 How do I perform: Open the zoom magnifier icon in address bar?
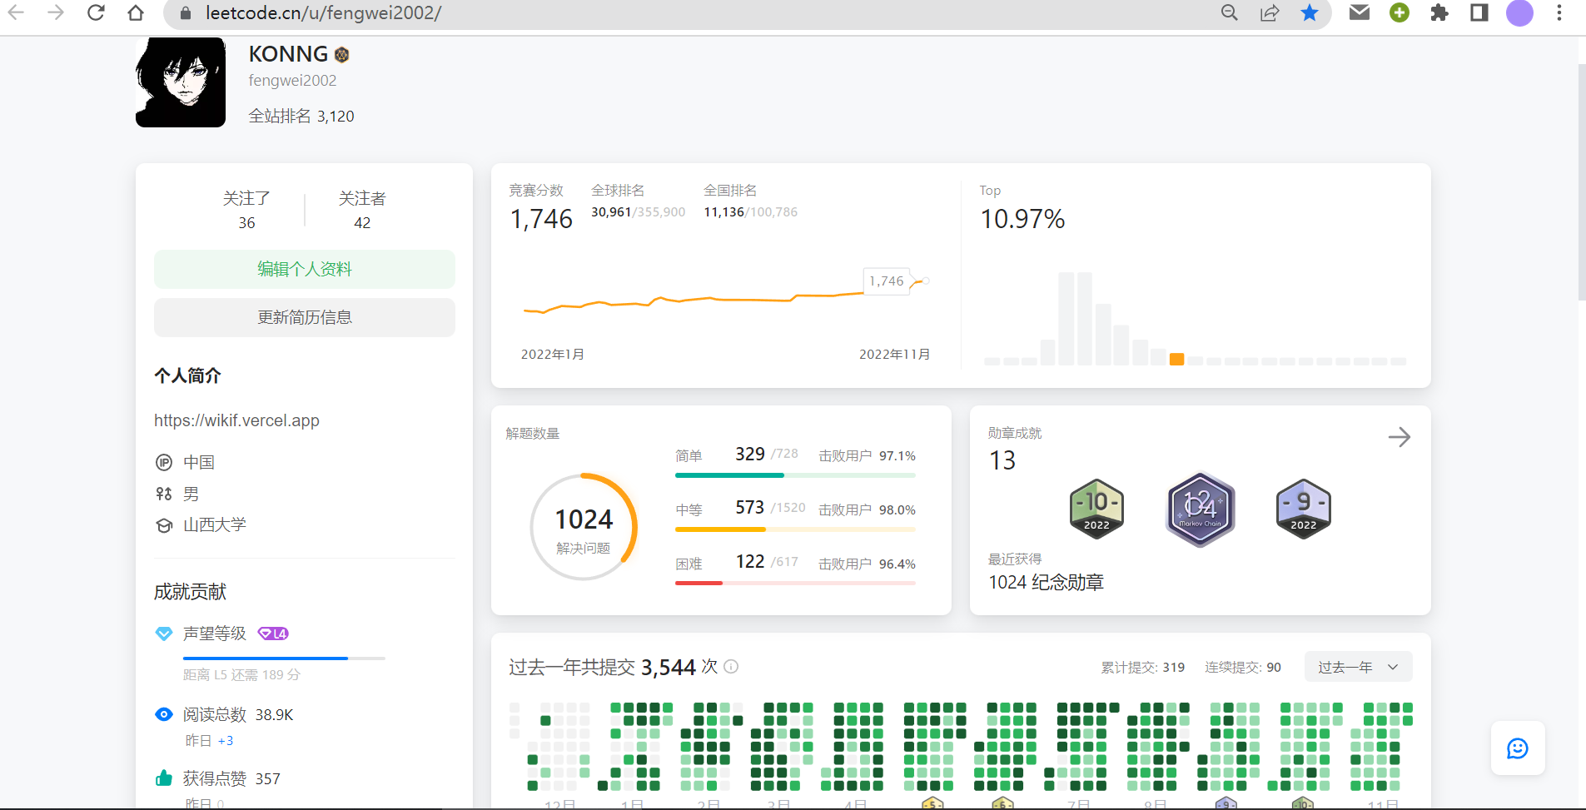click(x=1230, y=12)
